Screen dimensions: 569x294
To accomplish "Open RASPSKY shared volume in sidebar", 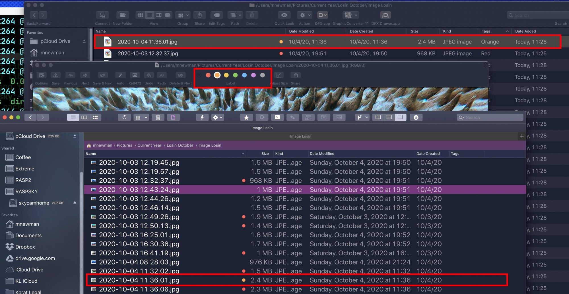I will (x=26, y=191).
